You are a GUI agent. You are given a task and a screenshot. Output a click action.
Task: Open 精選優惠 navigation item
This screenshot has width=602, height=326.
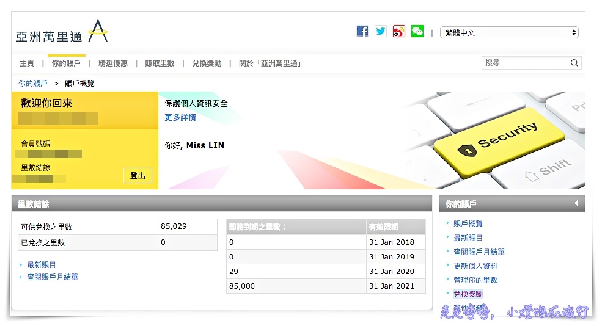113,63
